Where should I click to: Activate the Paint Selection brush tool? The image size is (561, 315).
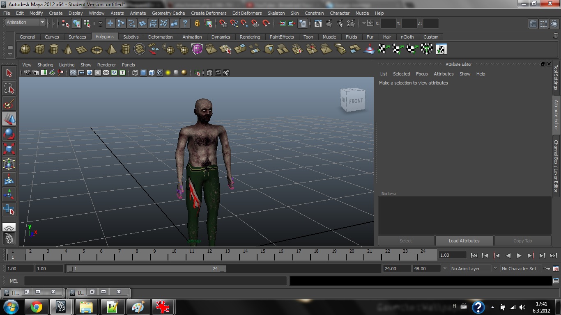tap(9, 104)
